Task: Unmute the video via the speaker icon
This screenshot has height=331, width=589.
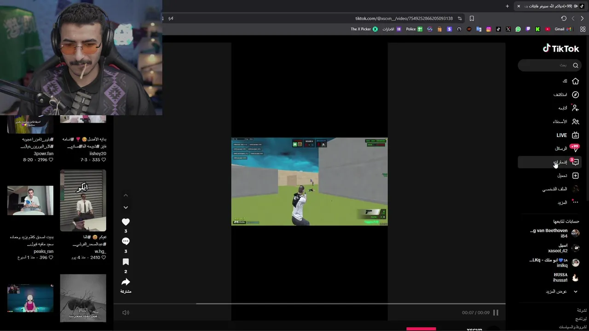Action: click(126, 313)
